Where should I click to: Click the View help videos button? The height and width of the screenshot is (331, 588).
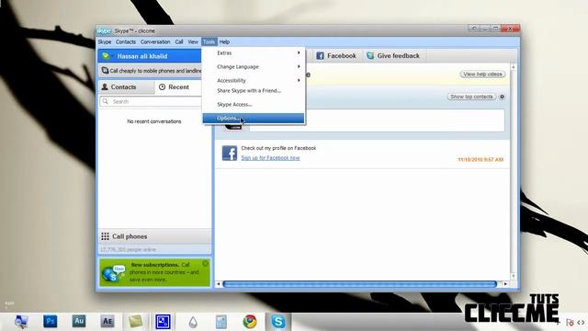(x=482, y=74)
